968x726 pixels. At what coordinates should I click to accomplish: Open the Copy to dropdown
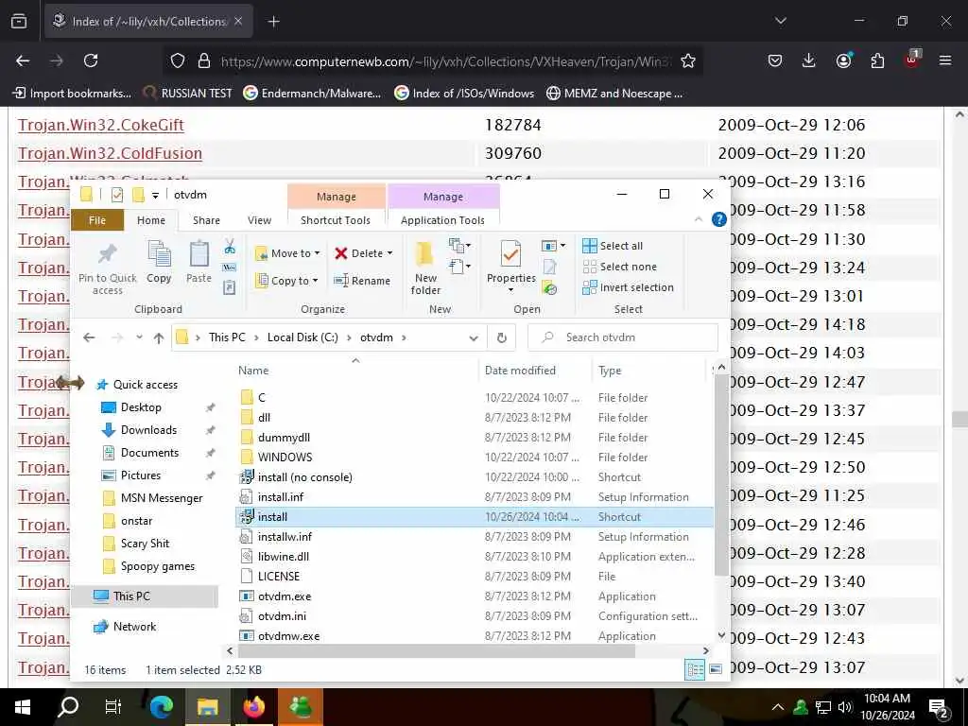tap(287, 281)
